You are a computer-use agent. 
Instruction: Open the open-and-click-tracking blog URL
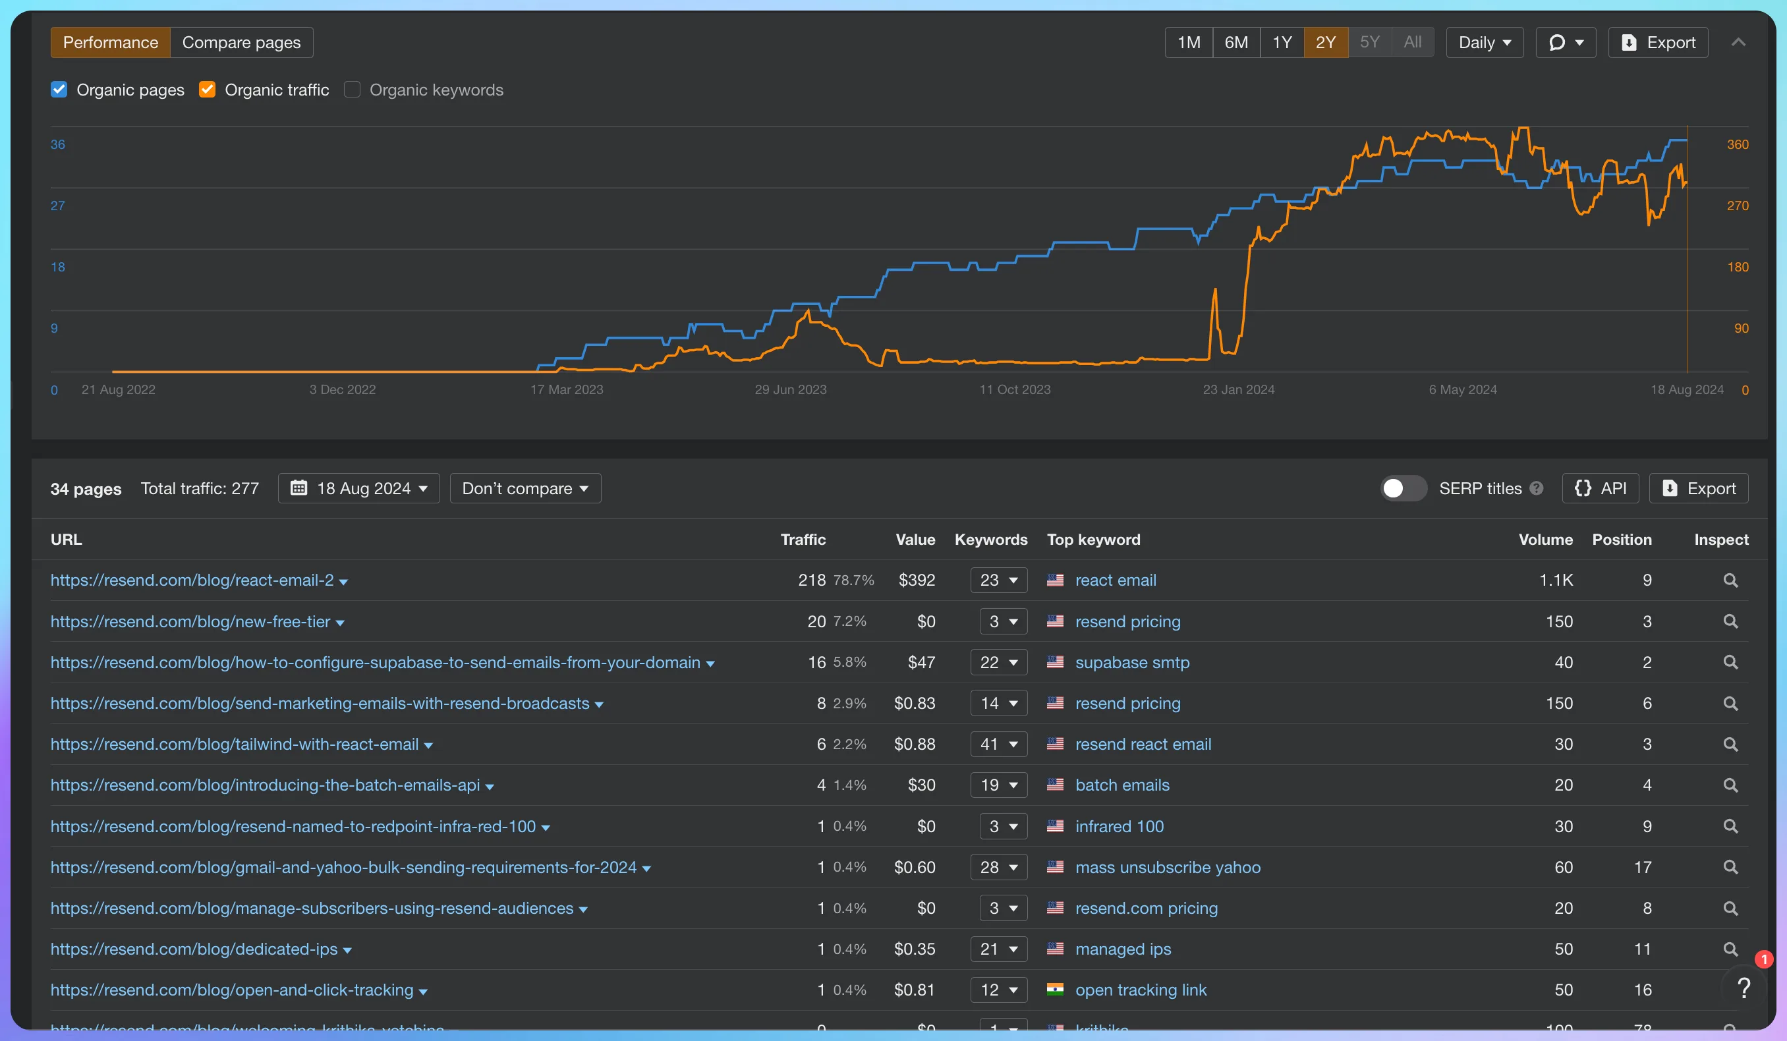pyautogui.click(x=232, y=990)
